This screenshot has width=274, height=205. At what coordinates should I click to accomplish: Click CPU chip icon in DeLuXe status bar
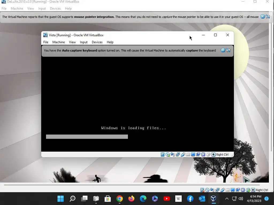coord(243,190)
